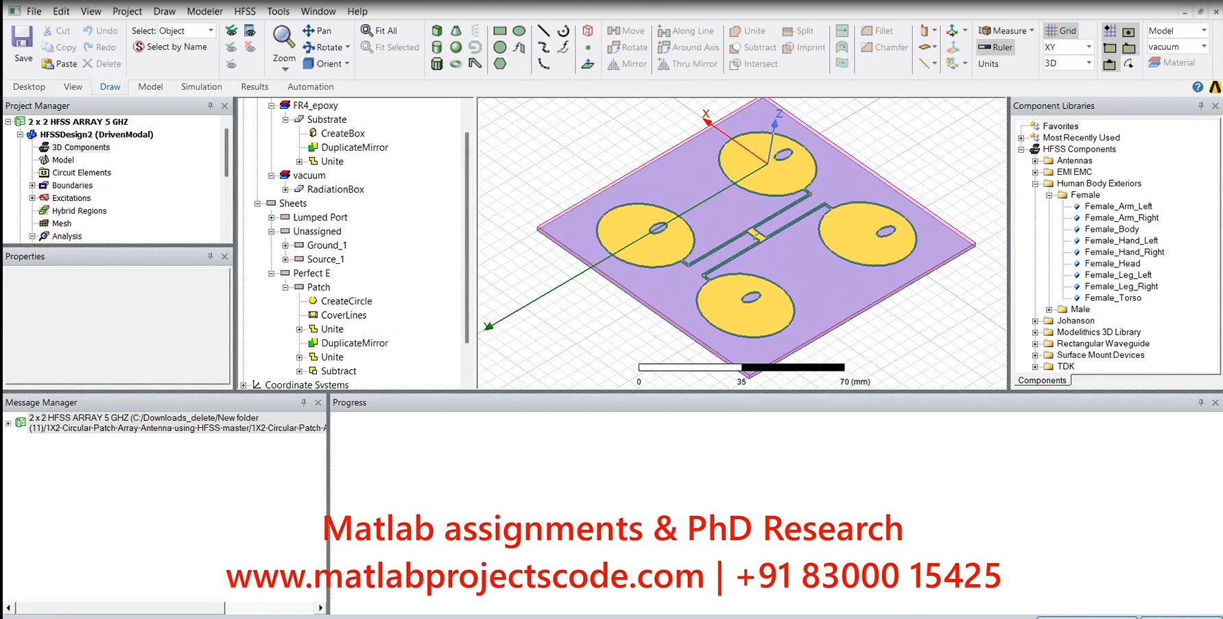
Task: Open the HFSS menu
Action: [245, 11]
